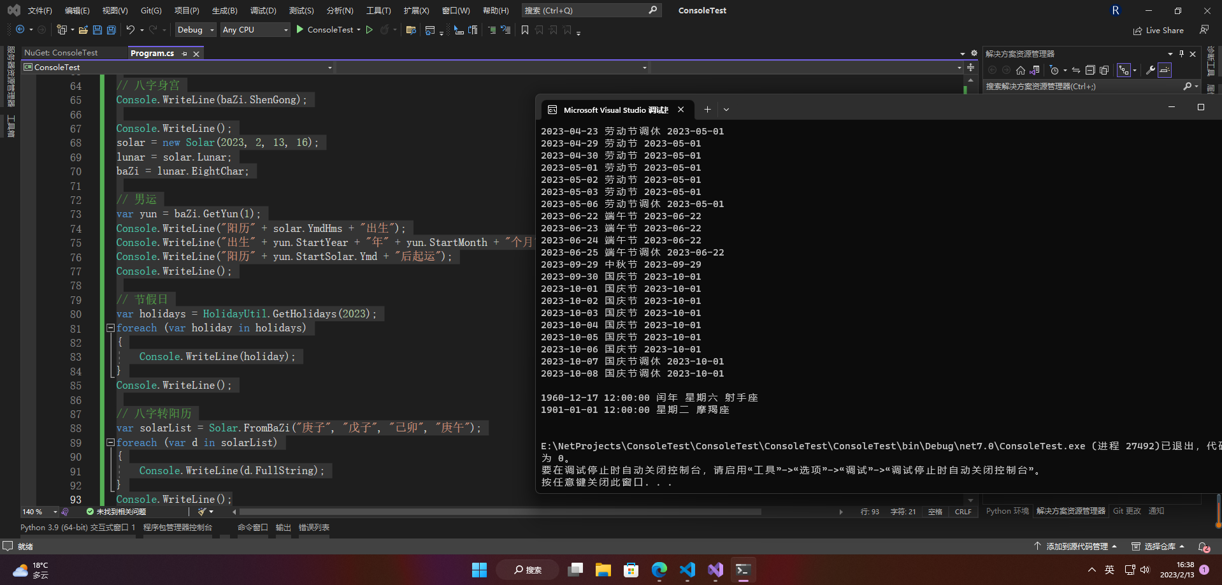Switch views icon in Solution Explorer toolbar
The height and width of the screenshot is (585, 1222).
1035,70
